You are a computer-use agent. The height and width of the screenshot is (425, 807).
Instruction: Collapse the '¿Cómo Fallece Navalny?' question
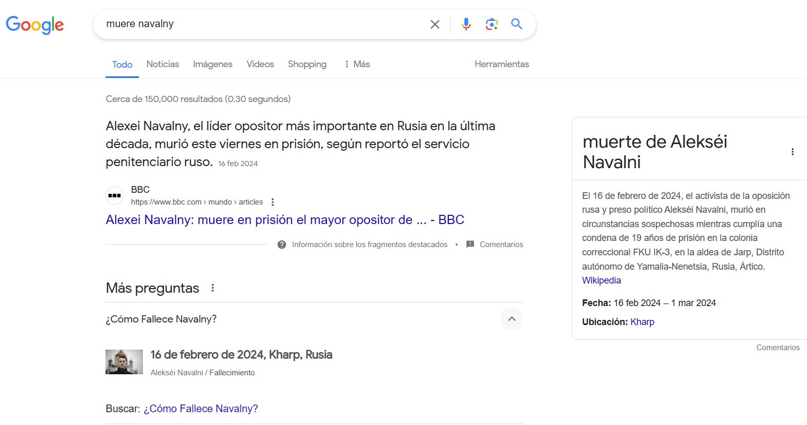pos(511,319)
